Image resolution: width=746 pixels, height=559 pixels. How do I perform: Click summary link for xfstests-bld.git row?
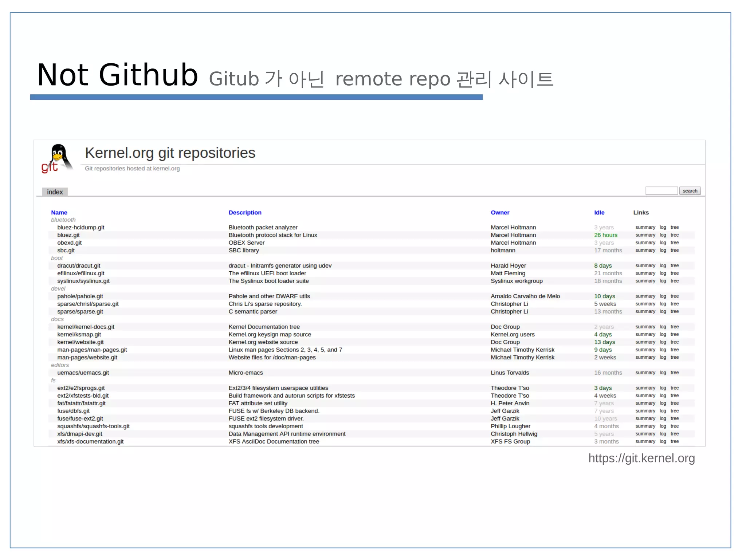click(645, 396)
